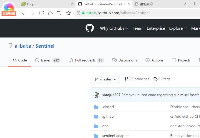The width and height of the screenshot is (200, 138).
Task: Open the Issues tab
Action: pos(48,60)
